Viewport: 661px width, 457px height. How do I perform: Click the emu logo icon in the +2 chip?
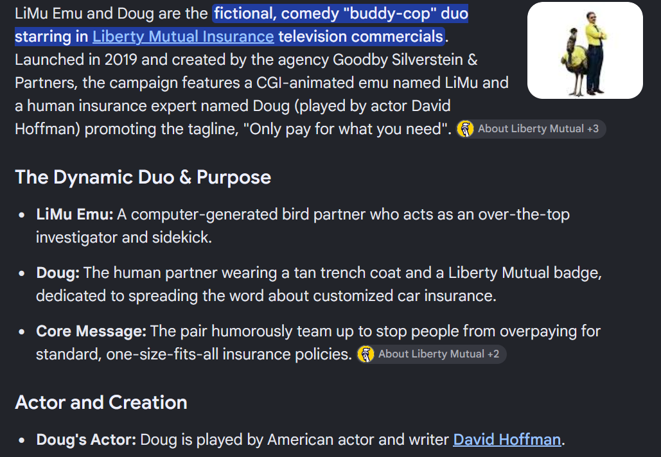click(366, 354)
